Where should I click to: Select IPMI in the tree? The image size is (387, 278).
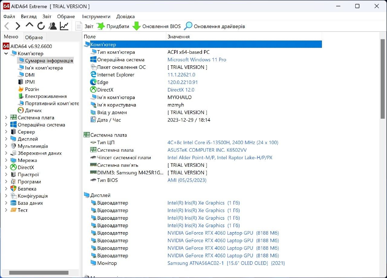pyautogui.click(x=26, y=82)
